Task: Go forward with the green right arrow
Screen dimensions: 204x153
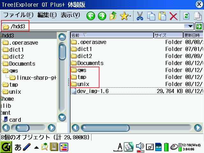Action: [102, 16]
